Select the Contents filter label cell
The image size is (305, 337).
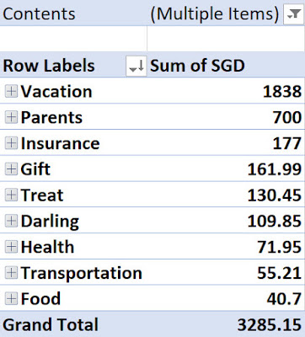point(73,13)
